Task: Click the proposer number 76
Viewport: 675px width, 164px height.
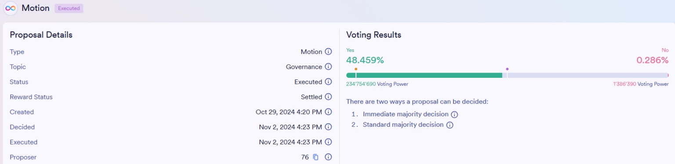Action: click(x=305, y=157)
